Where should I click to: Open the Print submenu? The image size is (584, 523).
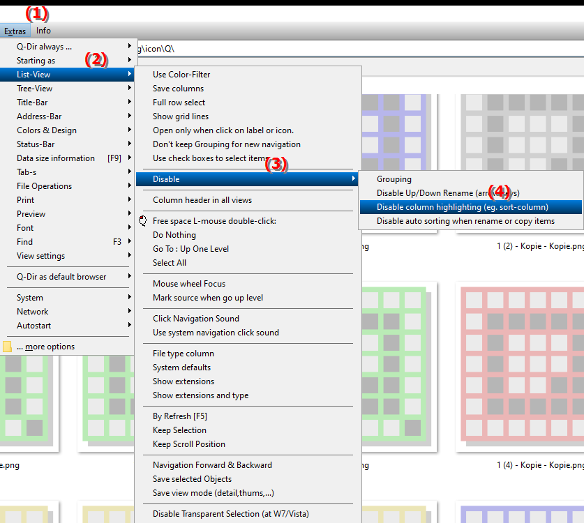coord(68,200)
